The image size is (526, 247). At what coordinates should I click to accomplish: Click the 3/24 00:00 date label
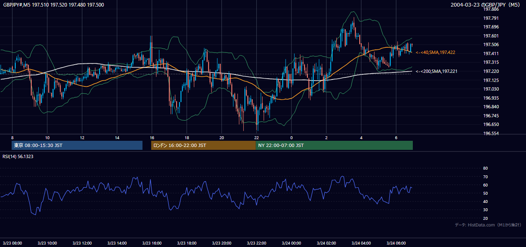tap(291, 243)
